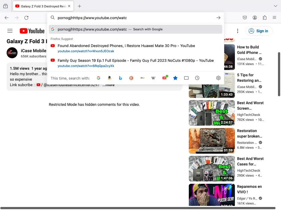Open 5 Tips for Restoring video title
This screenshot has height=210, width=281.
click(x=249, y=78)
